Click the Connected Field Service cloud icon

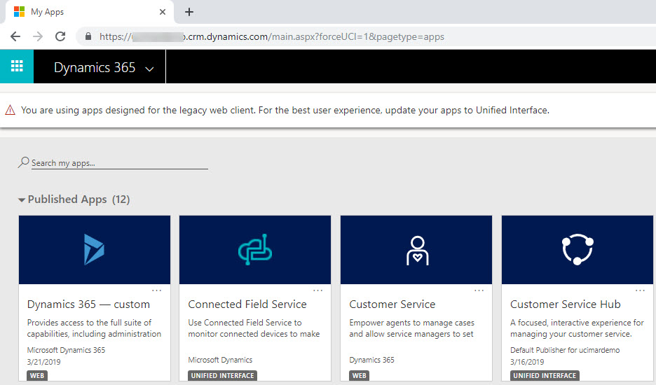point(255,249)
